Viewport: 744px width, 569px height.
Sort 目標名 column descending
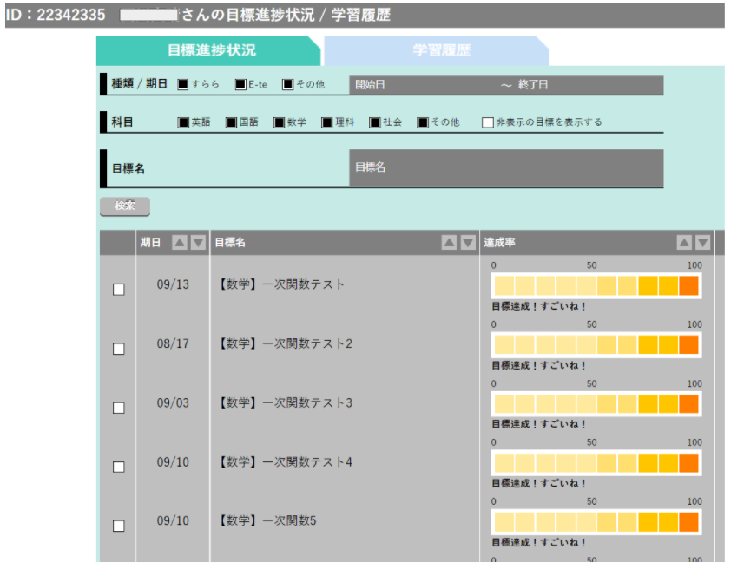(x=468, y=243)
